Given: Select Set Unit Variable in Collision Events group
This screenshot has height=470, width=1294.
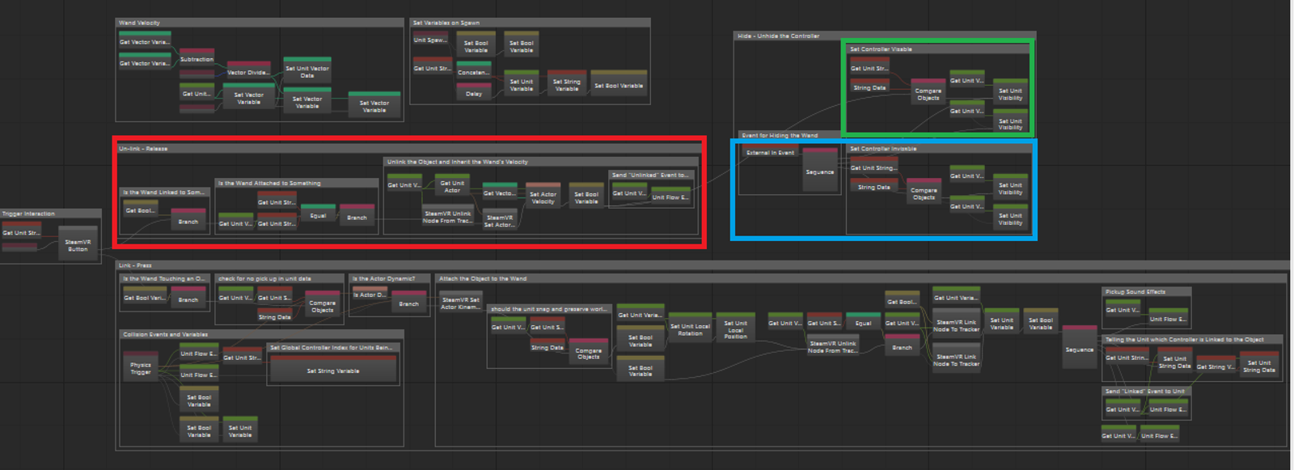Looking at the screenshot, I should coord(240,430).
